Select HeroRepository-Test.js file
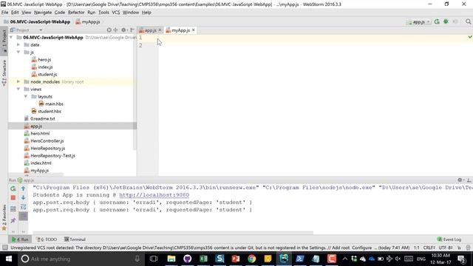This screenshot has width=473, height=266. tap(50, 156)
